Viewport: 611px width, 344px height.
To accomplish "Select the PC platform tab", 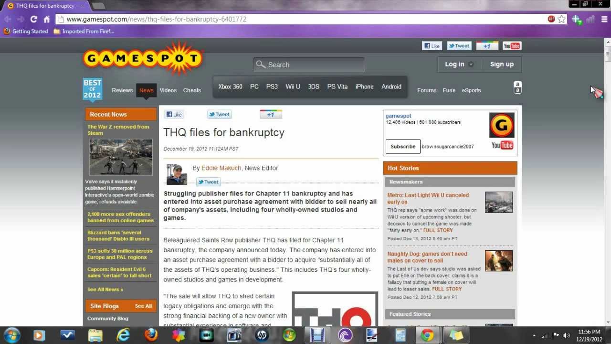I will coord(254,86).
